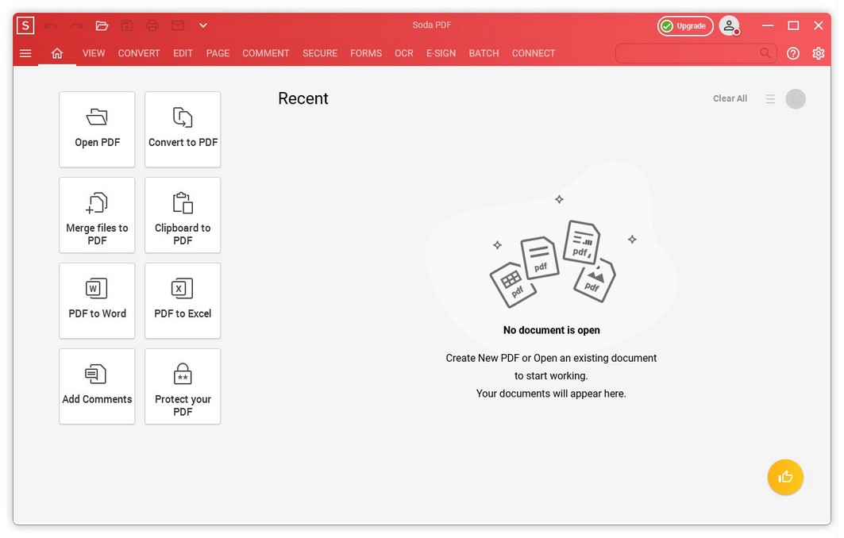
Task: Click the email envelope icon
Action: coord(178,25)
